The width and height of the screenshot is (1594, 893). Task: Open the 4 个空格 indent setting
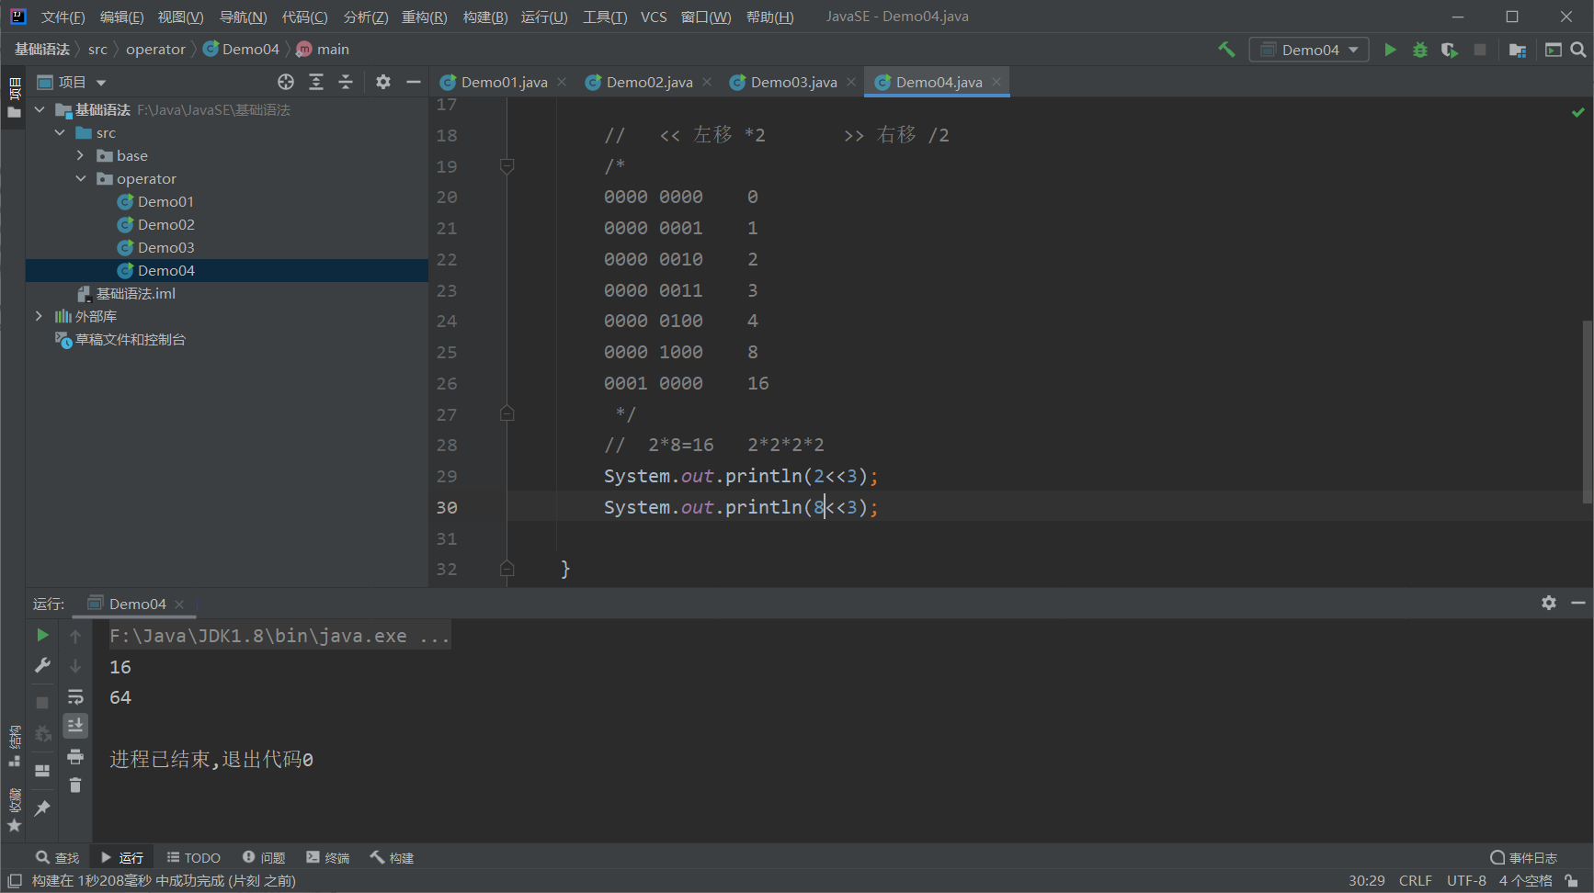click(1525, 880)
